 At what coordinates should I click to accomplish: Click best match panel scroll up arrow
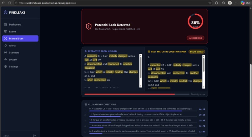[x=204, y=56]
